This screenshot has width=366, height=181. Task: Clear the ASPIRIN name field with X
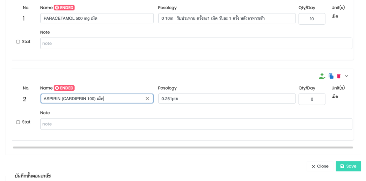(x=147, y=99)
